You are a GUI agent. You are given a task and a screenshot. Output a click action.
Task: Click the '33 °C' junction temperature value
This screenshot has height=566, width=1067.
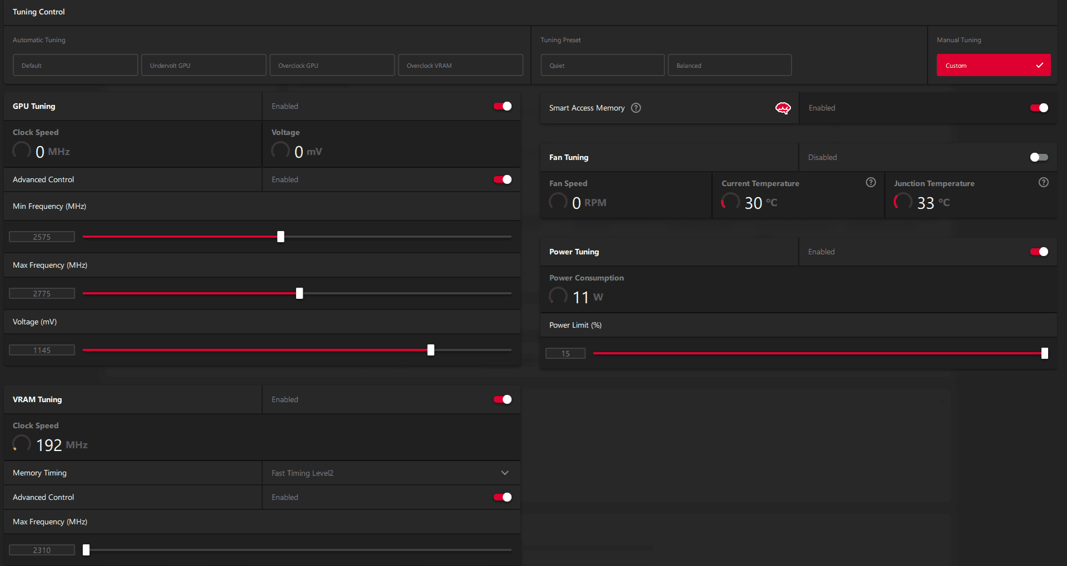[x=933, y=203]
